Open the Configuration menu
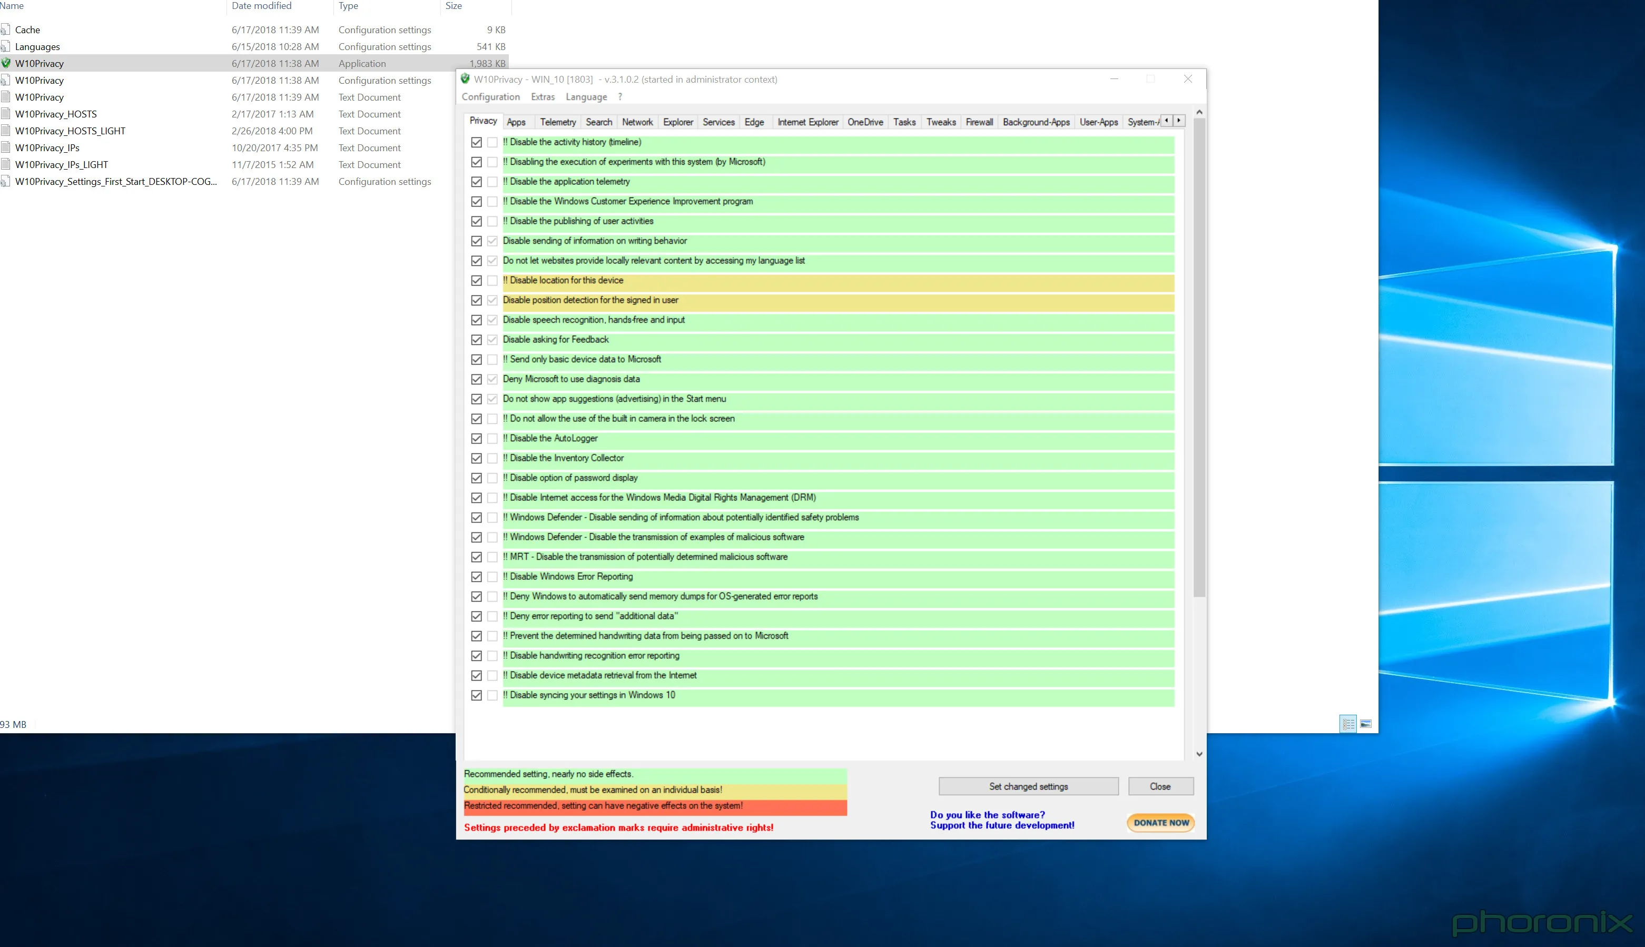The width and height of the screenshot is (1645, 947). pyautogui.click(x=490, y=97)
